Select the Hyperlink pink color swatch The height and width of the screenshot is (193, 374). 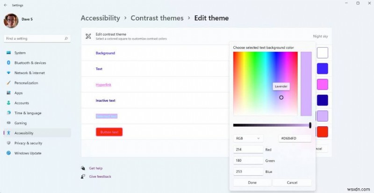(x=322, y=85)
